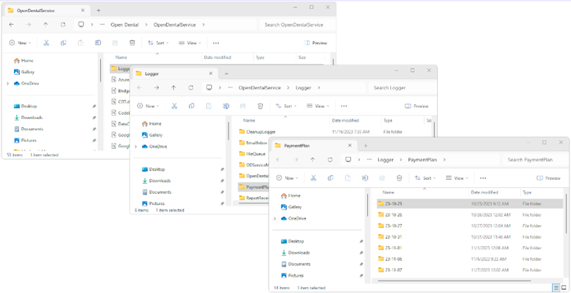Open View dropdown in PaymentPlan window
571x293 pixels.
point(457,178)
